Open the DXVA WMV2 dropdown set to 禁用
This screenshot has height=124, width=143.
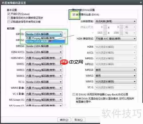pos(116,76)
